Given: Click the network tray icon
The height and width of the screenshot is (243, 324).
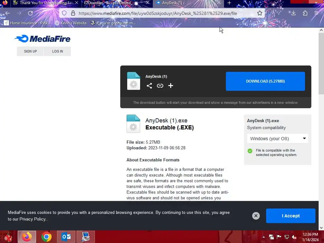Looking at the screenshot, I should pyautogui.click(x=287, y=237).
